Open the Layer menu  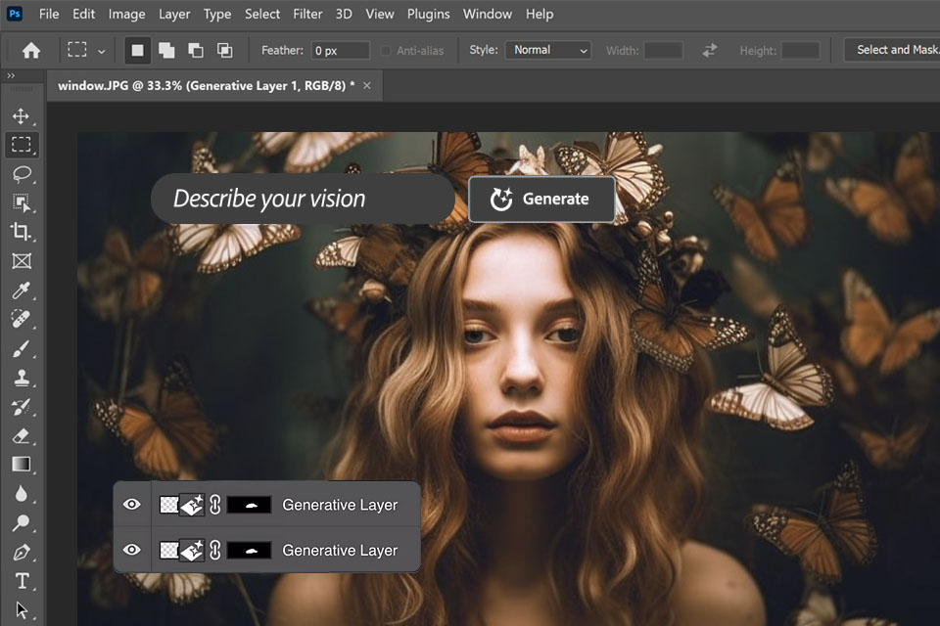[x=174, y=14]
